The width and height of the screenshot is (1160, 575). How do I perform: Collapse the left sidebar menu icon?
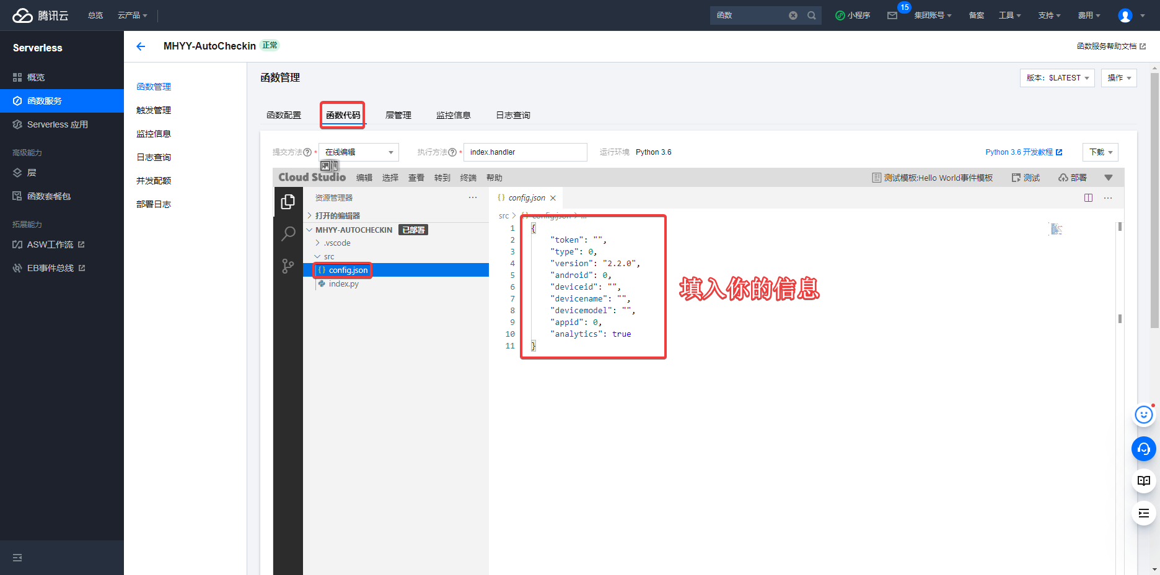17,558
